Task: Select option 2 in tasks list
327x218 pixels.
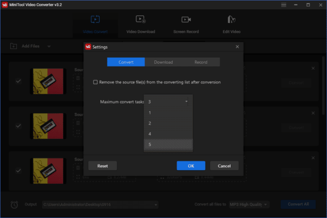Action: (168, 123)
